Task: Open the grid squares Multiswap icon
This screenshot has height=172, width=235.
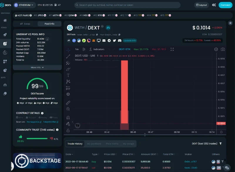Action: tap(5, 61)
